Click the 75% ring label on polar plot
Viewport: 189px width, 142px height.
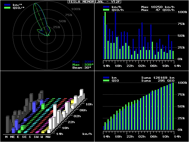click(69, 15)
